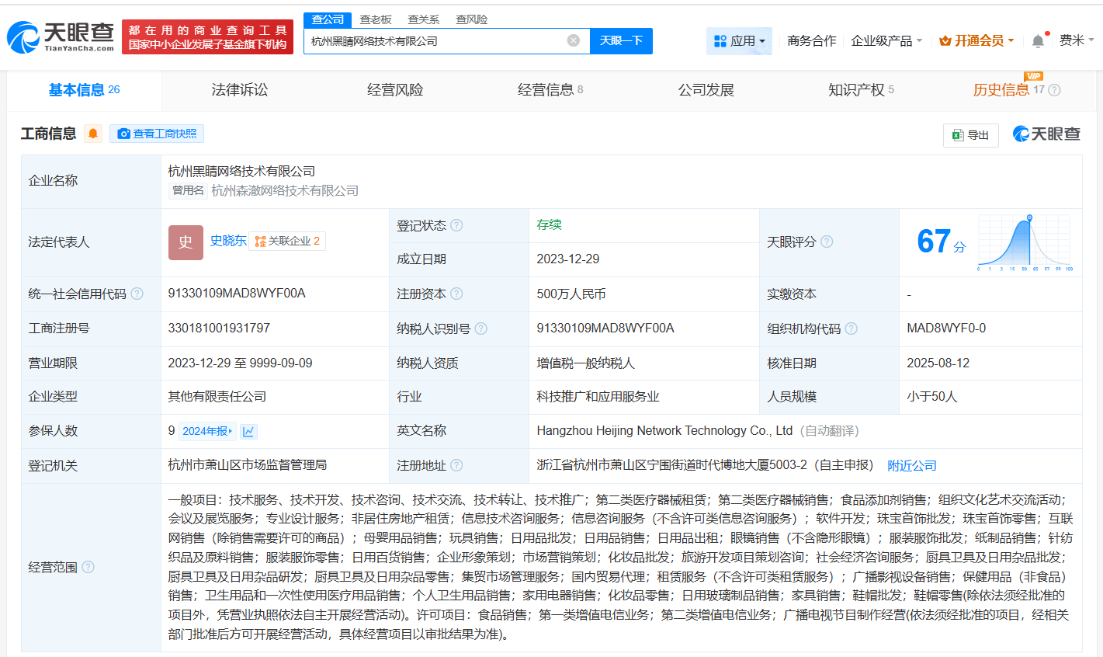Click the camera icon on 查看工商快照 button
Viewport: 1103px width, 657px height.
click(123, 134)
